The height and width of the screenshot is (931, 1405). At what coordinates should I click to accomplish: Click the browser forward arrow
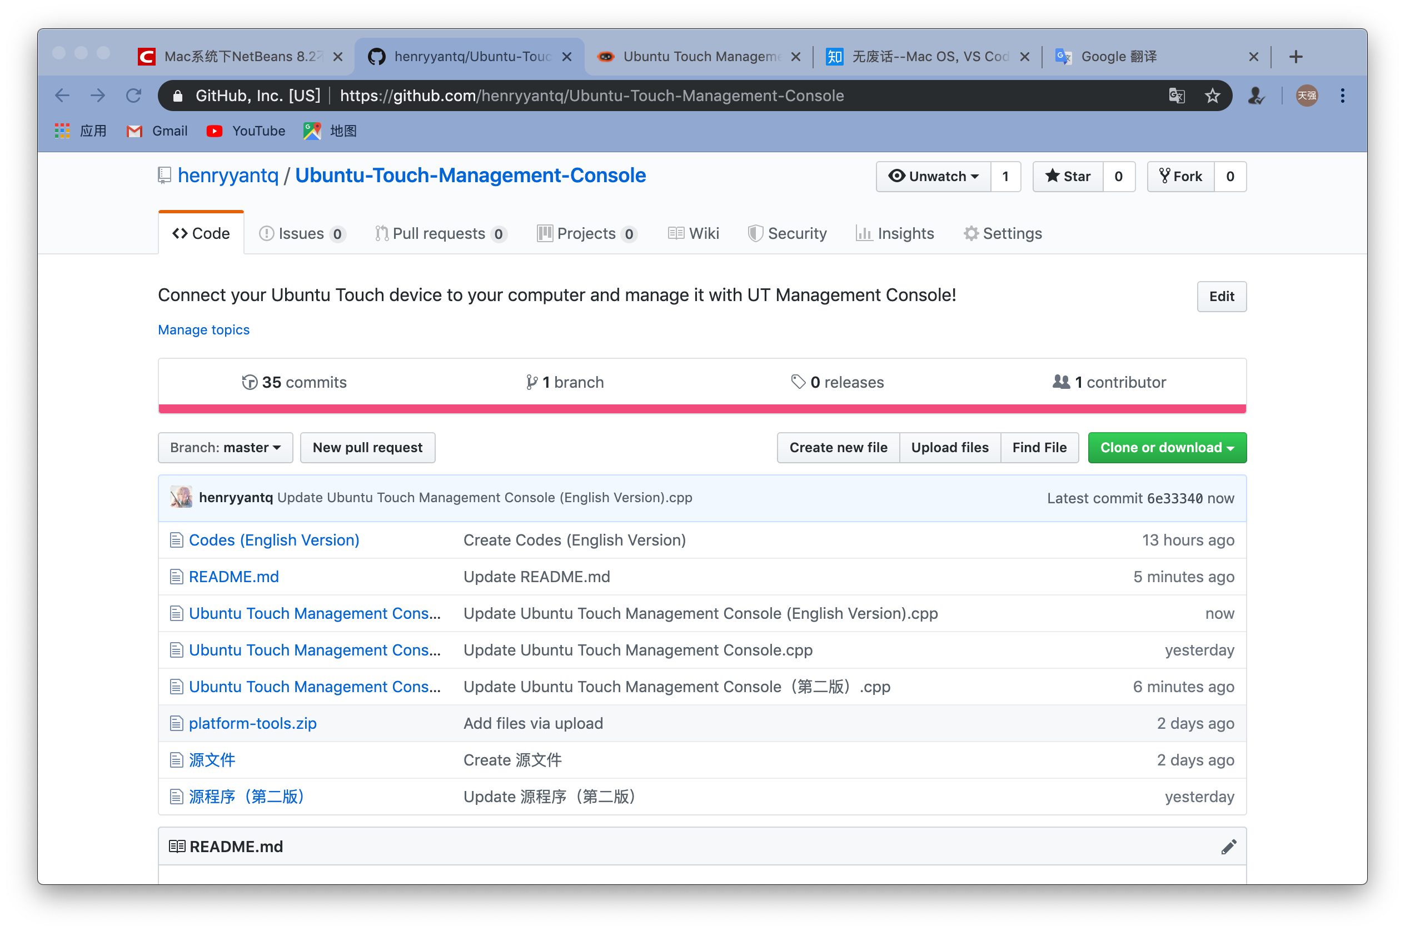pyautogui.click(x=97, y=96)
